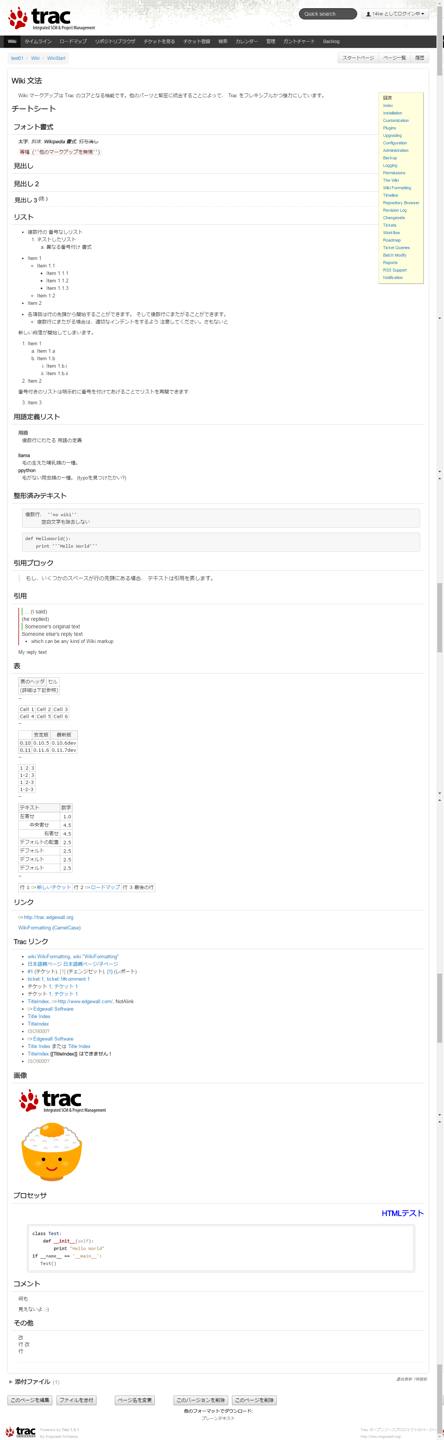
Task: Focus the Quick search field
Action: 328,14
